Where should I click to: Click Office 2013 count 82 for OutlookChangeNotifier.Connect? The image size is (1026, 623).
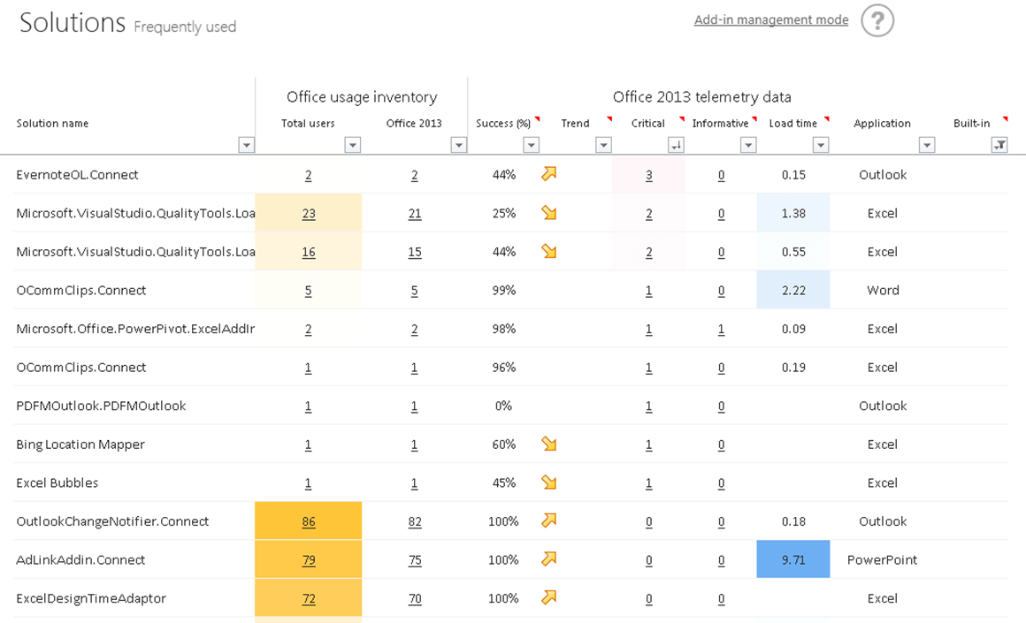414,520
